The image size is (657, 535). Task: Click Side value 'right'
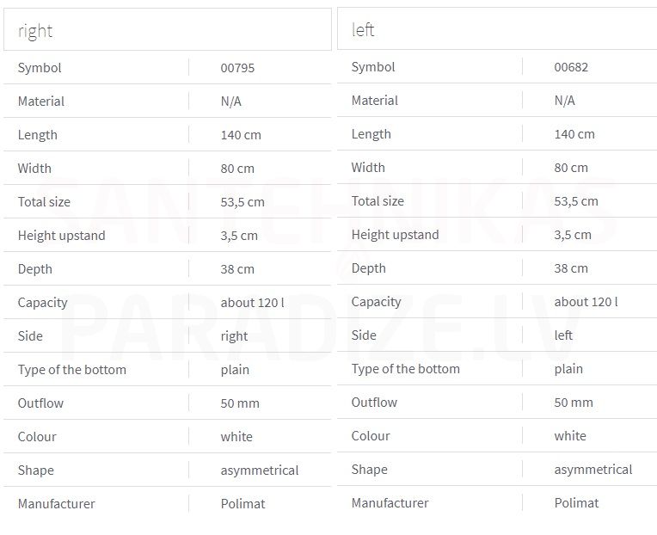234,336
